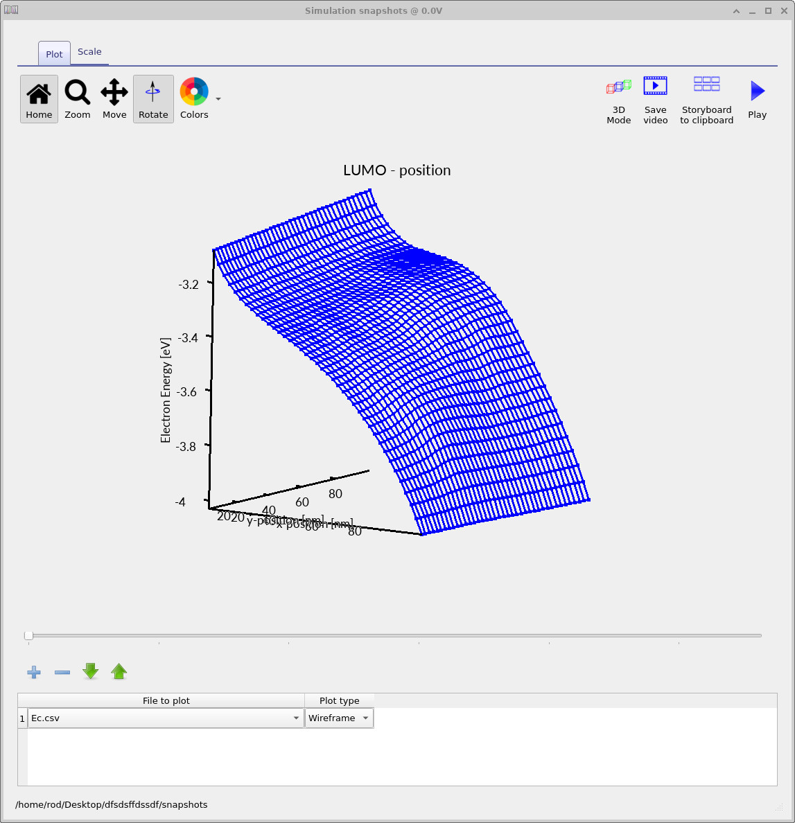Switch to the Scale tab
The image size is (795, 823).
click(x=89, y=51)
